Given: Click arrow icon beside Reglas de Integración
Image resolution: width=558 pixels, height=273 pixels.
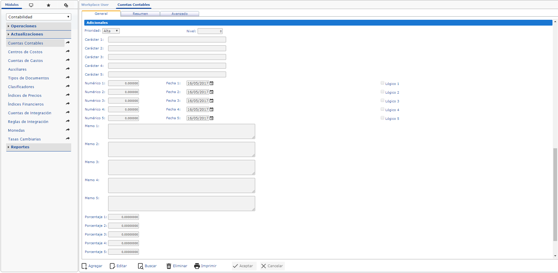Looking at the screenshot, I should click(x=68, y=121).
